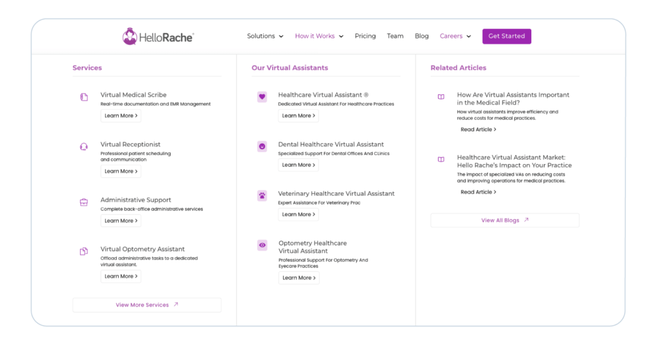The image size is (657, 345).
Task: Click View All Blogs link
Action: [x=505, y=220]
